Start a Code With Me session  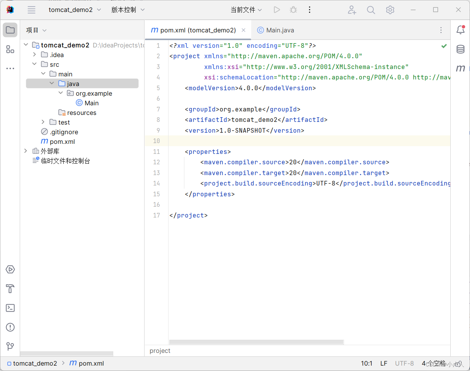point(352,10)
